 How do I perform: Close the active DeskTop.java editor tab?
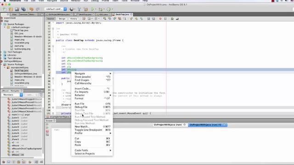tap(131, 14)
